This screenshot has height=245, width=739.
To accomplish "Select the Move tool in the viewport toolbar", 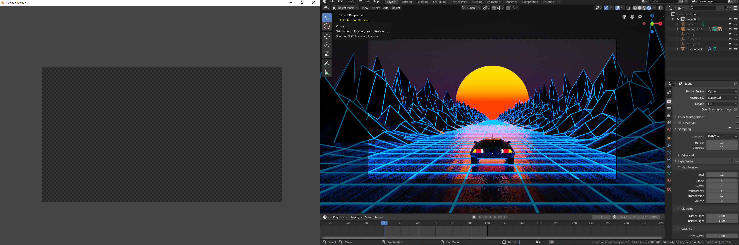I will click(x=327, y=36).
